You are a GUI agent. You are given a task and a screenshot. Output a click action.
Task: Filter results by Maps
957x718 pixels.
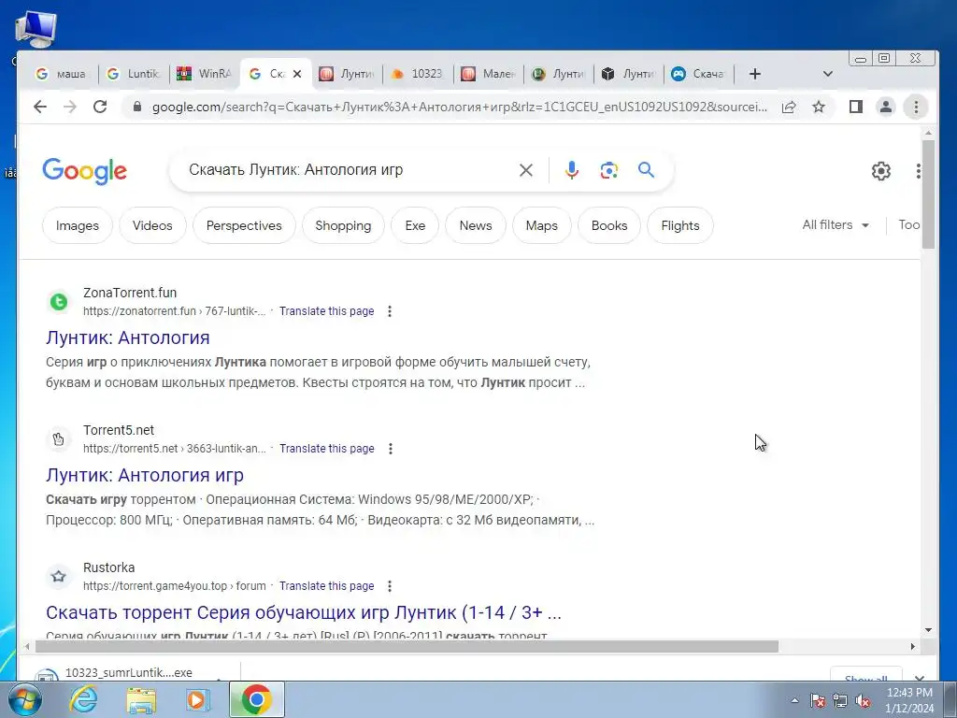542,225
